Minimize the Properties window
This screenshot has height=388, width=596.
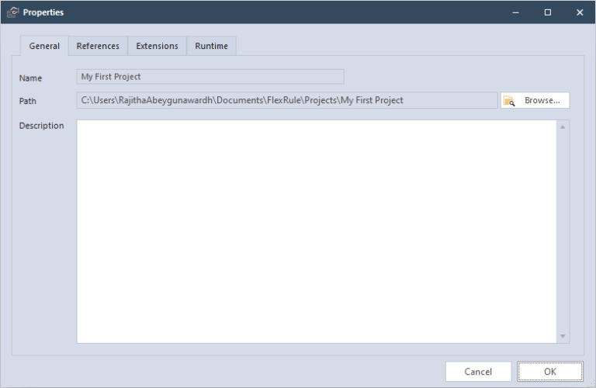tap(515, 12)
